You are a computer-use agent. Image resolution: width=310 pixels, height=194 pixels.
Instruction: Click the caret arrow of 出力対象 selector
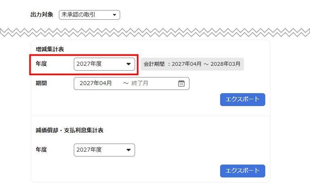click(x=114, y=15)
